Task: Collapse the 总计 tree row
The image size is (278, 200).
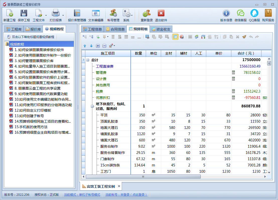Action: pyautogui.click(x=88, y=60)
